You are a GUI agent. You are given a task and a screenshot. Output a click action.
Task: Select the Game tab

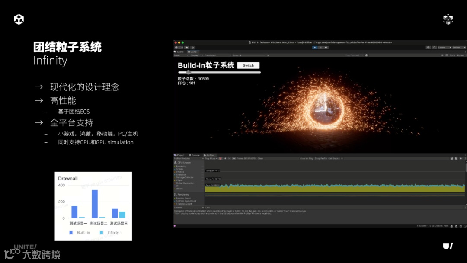coord(192,52)
